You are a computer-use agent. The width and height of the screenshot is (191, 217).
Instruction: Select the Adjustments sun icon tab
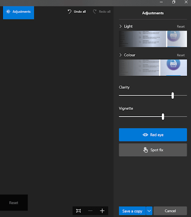(19, 12)
